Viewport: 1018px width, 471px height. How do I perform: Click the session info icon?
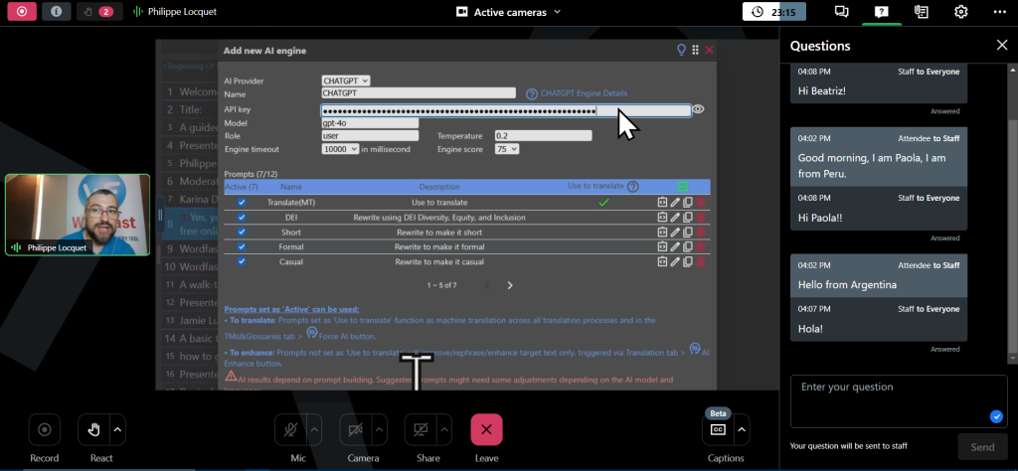[x=56, y=12]
